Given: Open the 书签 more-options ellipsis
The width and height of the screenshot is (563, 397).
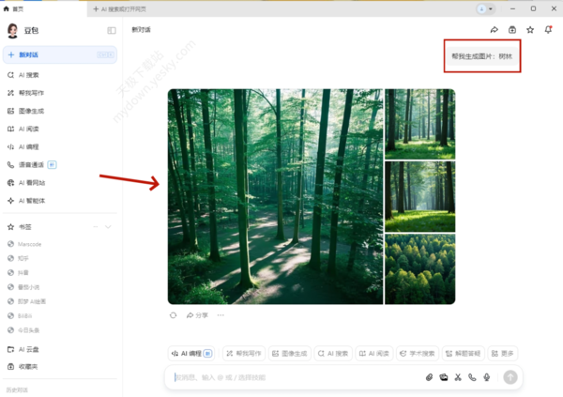Looking at the screenshot, I should point(96,227).
